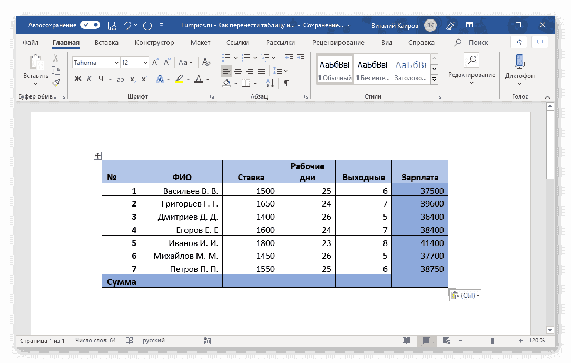
Task: Select the center alignment icon
Action: [x=238, y=70]
